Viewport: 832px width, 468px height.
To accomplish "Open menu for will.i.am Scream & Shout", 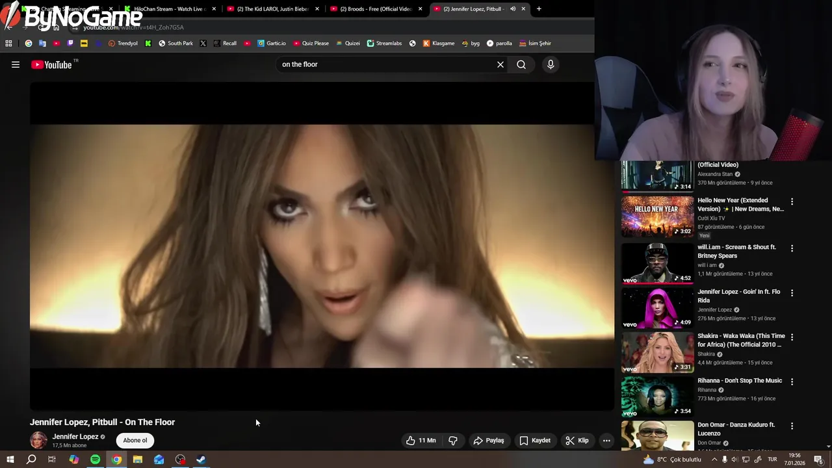I will (792, 248).
